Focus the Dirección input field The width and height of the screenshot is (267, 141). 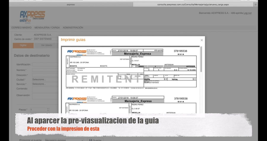(45, 75)
